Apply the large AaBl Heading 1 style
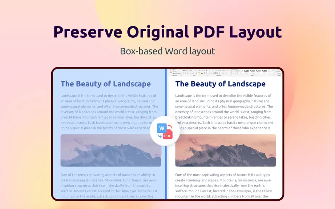 (x=246, y=71)
